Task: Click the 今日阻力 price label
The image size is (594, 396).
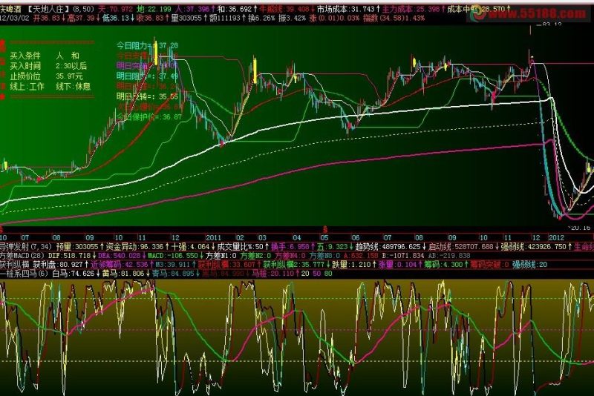Action: click(147, 46)
